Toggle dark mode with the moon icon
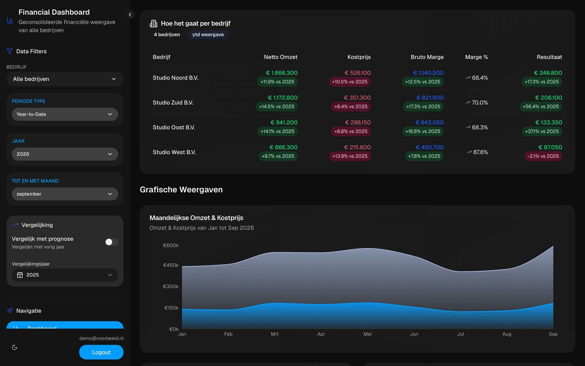 click(x=15, y=347)
